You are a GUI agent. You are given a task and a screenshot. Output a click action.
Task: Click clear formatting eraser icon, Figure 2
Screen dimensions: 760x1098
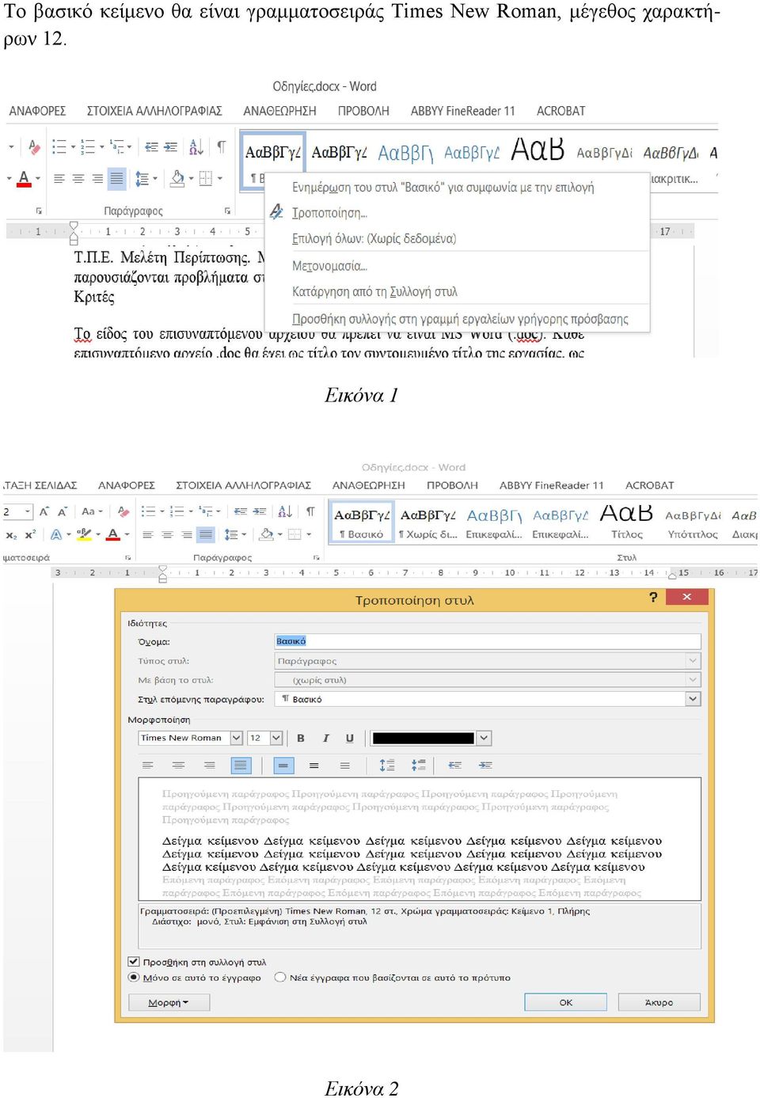[x=123, y=511]
